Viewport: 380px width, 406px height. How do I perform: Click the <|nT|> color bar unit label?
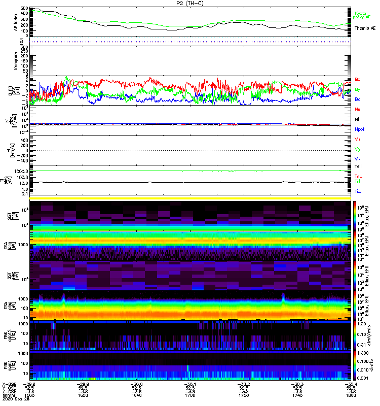tap(371, 365)
